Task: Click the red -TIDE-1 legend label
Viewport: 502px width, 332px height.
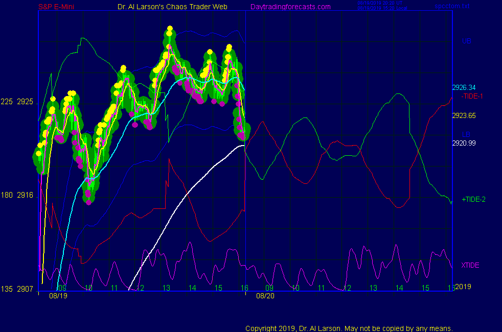Action: (472, 96)
